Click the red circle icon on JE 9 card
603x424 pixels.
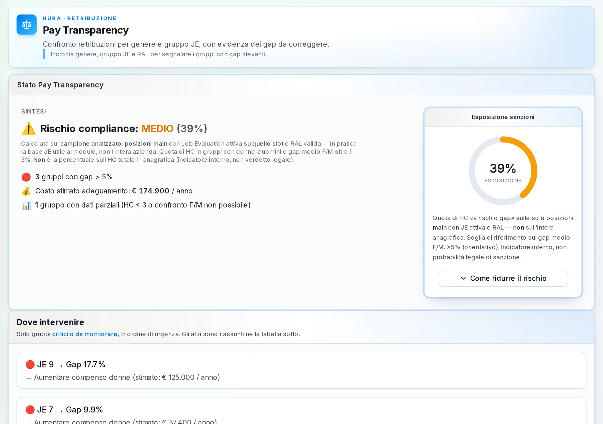(x=30, y=365)
